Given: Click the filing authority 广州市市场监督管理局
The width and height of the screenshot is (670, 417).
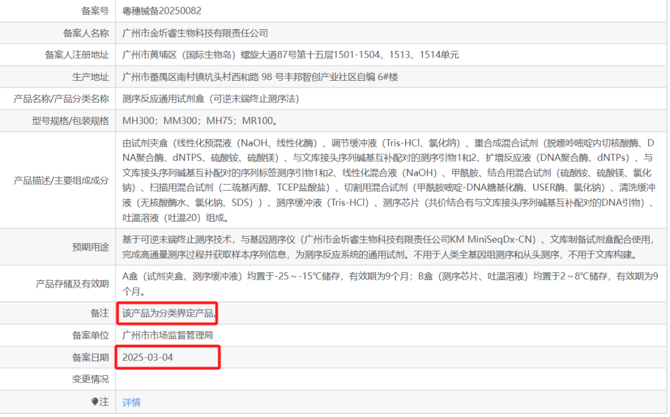Looking at the screenshot, I should 167,335.
